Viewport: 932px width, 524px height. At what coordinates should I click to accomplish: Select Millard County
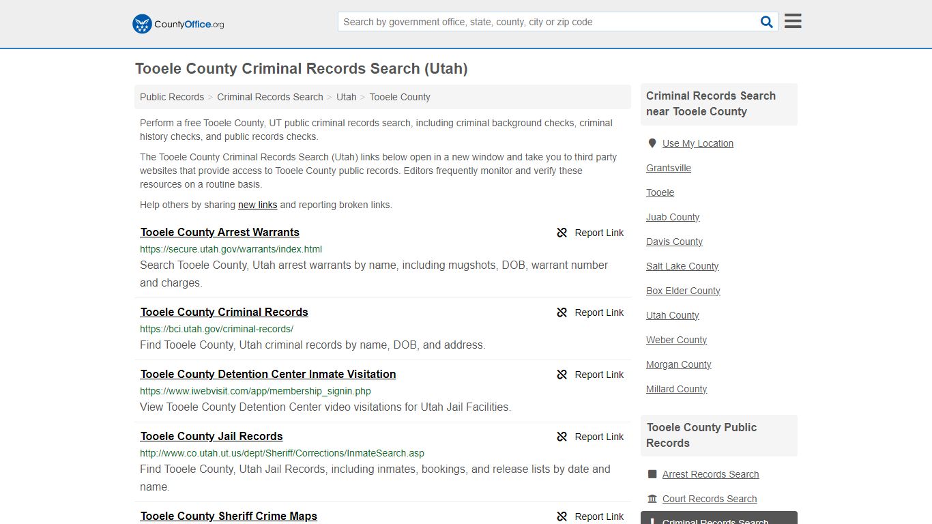point(676,389)
